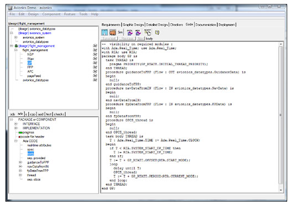Select the spec item under Ada CODE
Viewport: 293px width, 204px height.
30,149
